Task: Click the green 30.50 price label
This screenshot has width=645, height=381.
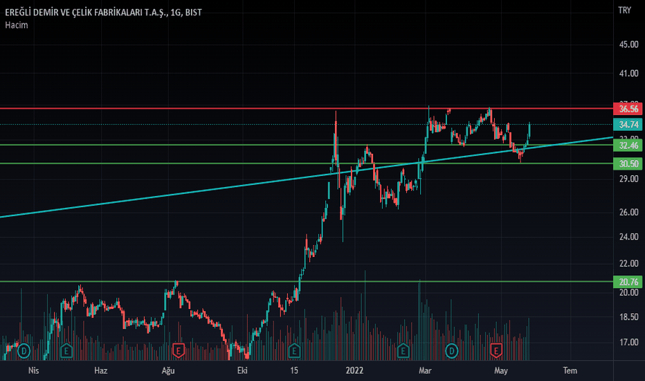Action: pyautogui.click(x=628, y=163)
